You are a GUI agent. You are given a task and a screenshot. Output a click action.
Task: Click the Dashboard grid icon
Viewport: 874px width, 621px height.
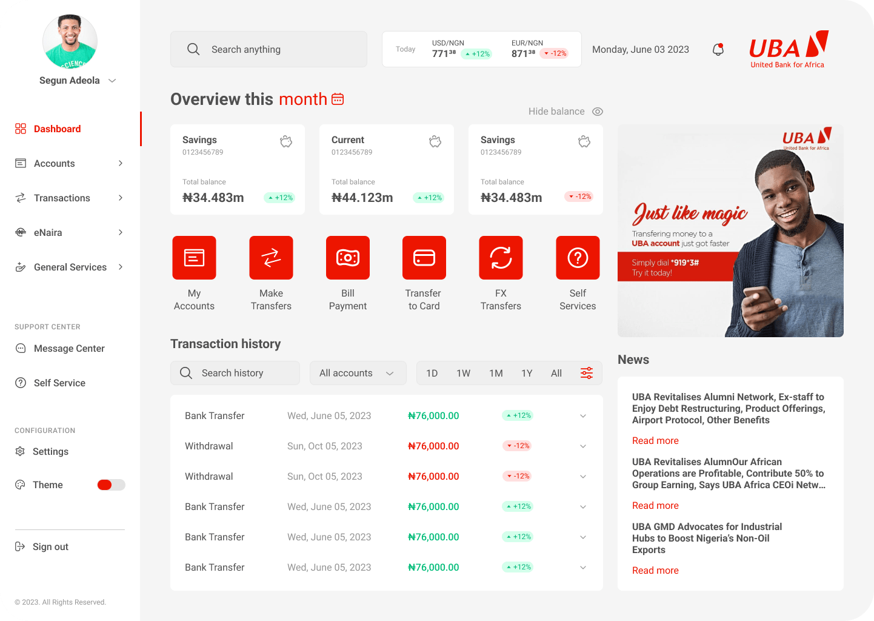[x=21, y=129]
